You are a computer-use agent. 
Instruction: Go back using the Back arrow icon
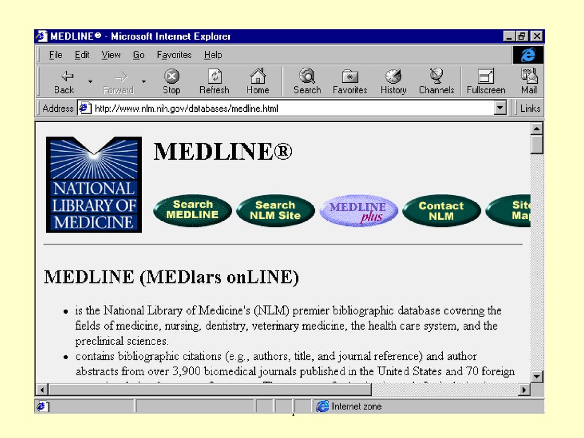(x=67, y=76)
